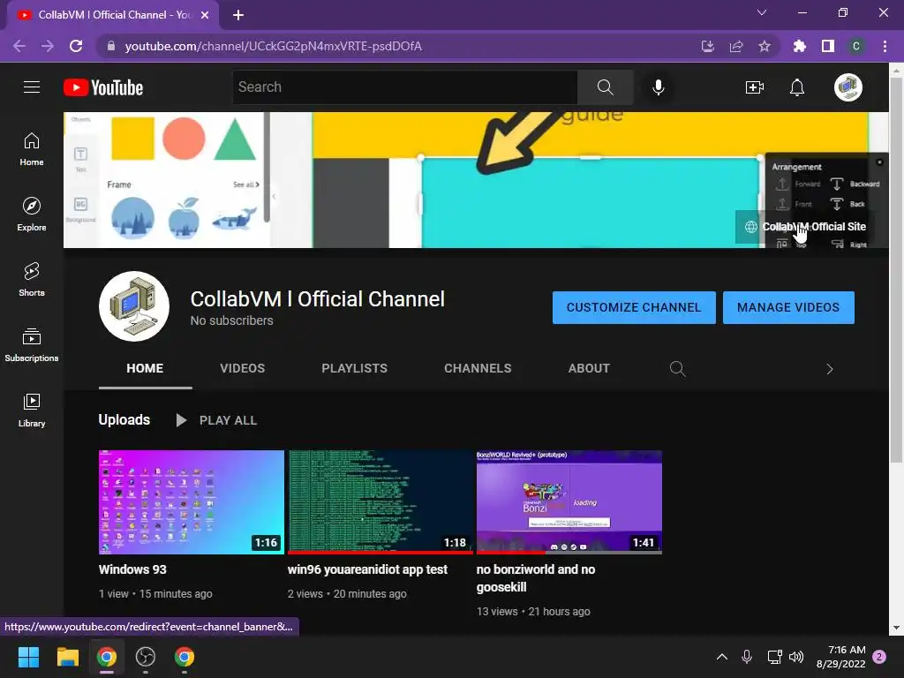The image size is (904, 678).
Task: Open the Windows Start menu
Action: pyautogui.click(x=28, y=657)
